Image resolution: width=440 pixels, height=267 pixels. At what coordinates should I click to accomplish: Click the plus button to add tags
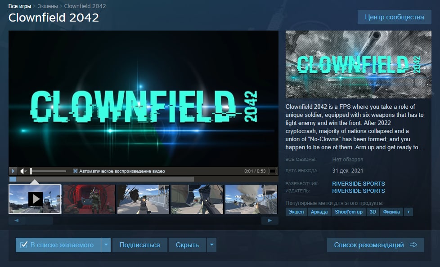[409, 212]
